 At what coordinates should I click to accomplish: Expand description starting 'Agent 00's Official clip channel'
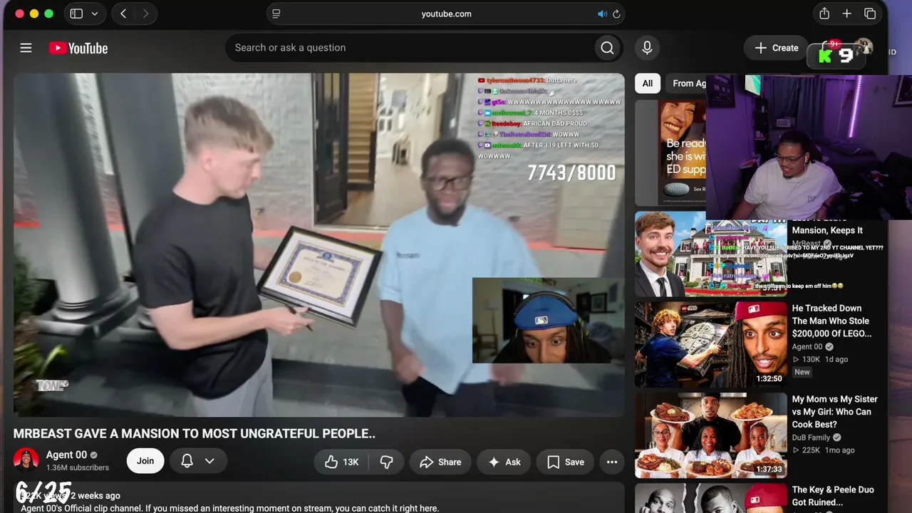coord(229,509)
